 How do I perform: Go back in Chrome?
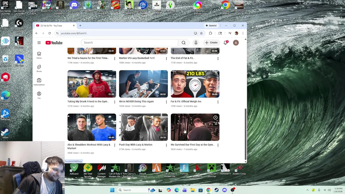click(37, 33)
